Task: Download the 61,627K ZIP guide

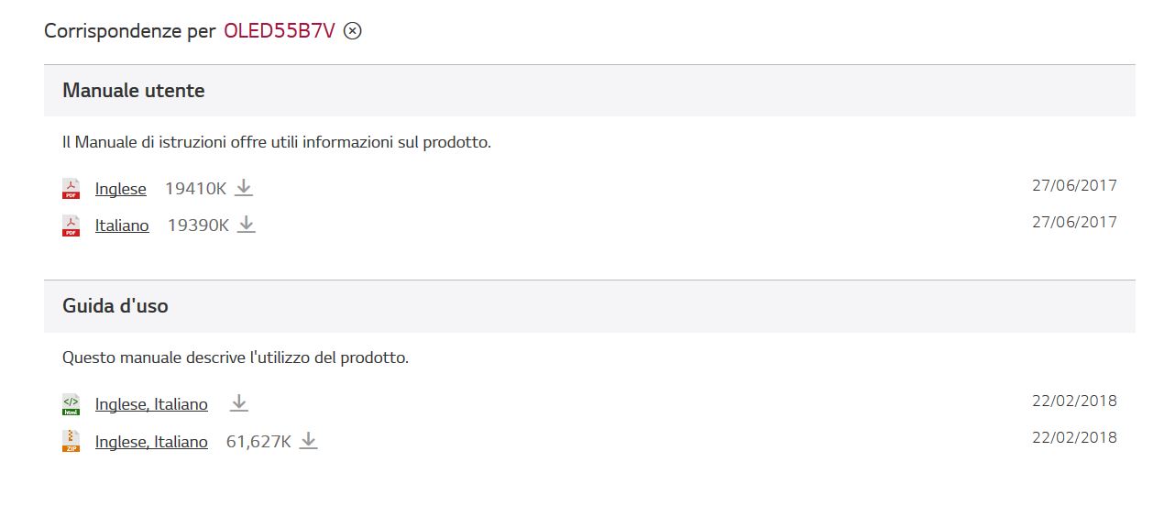Action: coord(309,441)
